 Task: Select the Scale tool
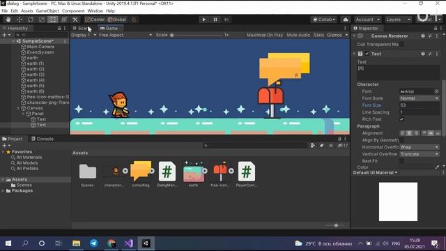[x=42, y=20]
